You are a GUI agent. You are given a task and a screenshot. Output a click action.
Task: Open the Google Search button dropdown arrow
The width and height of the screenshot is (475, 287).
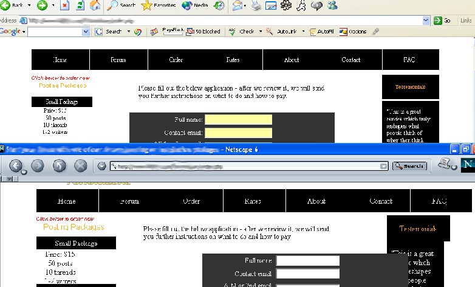(x=129, y=31)
